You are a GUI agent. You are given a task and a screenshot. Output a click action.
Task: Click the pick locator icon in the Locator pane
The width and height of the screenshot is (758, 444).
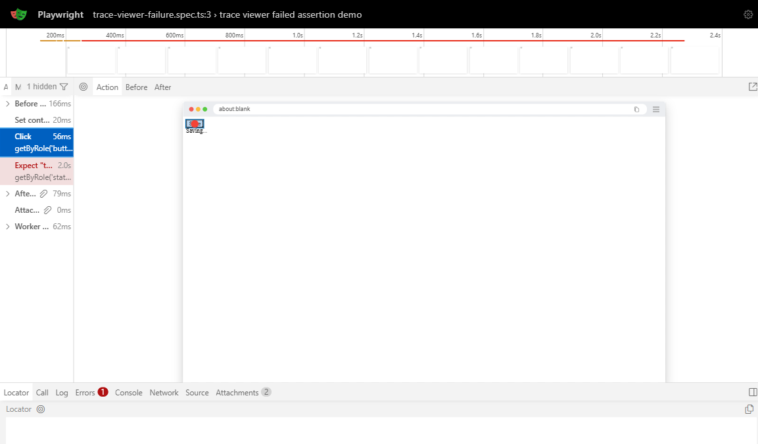click(x=41, y=409)
